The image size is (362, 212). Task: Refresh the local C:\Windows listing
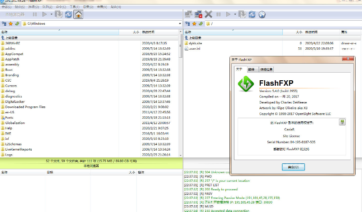pos(68,14)
